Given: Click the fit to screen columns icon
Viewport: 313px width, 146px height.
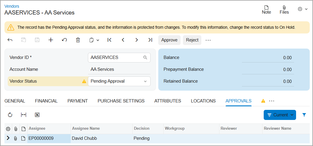Looking at the screenshot, I should coord(23,115).
